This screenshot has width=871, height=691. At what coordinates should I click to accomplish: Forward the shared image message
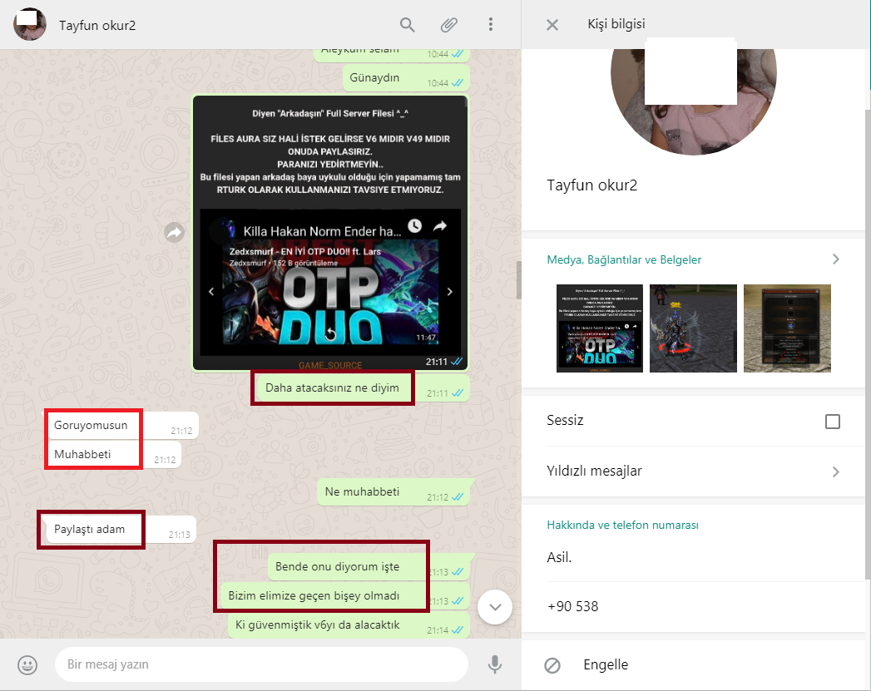click(175, 233)
